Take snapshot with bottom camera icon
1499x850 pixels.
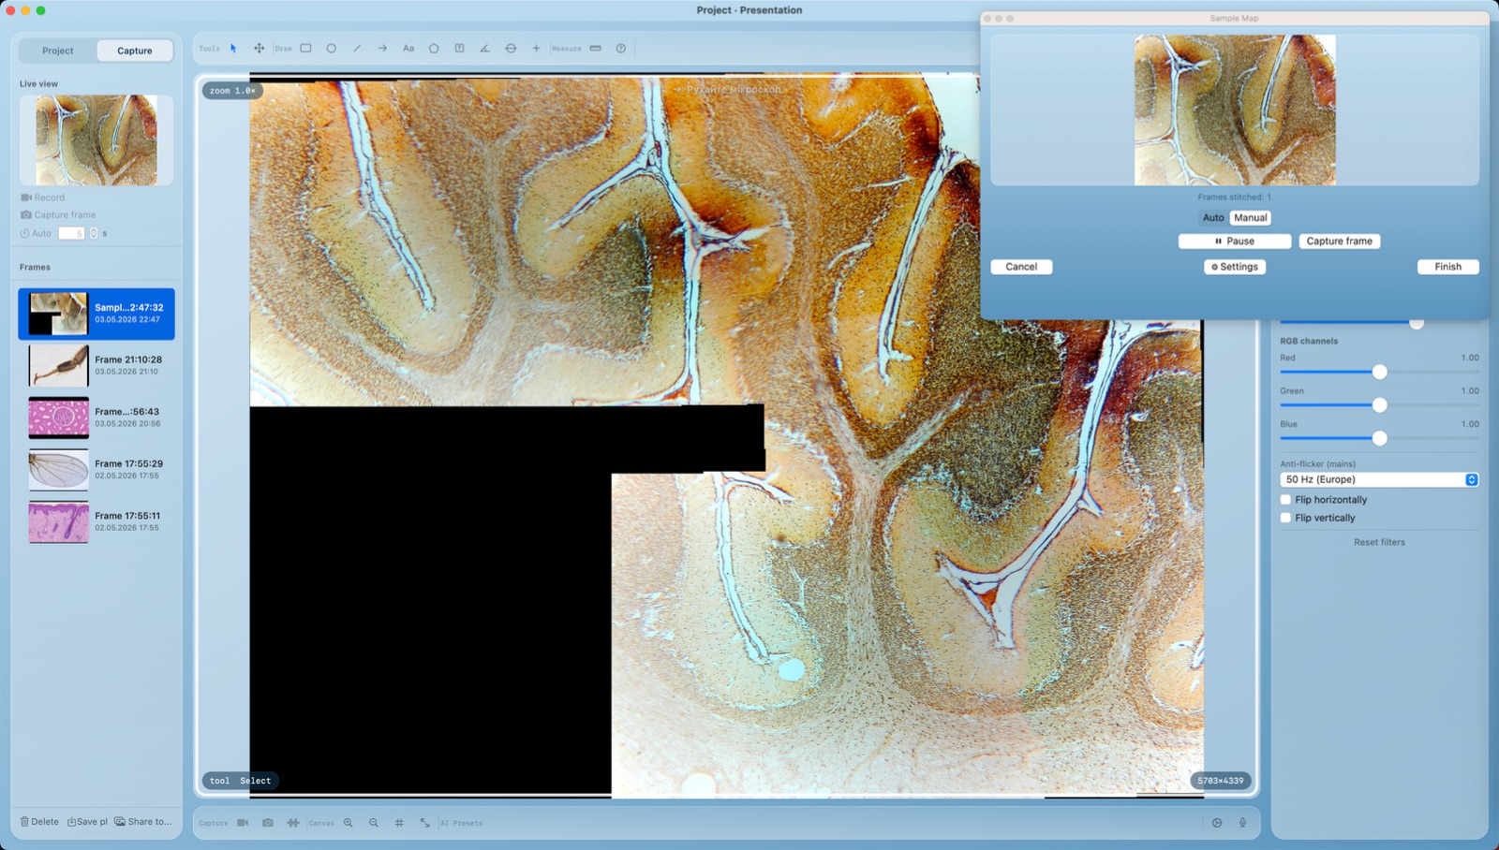pyautogui.click(x=268, y=823)
